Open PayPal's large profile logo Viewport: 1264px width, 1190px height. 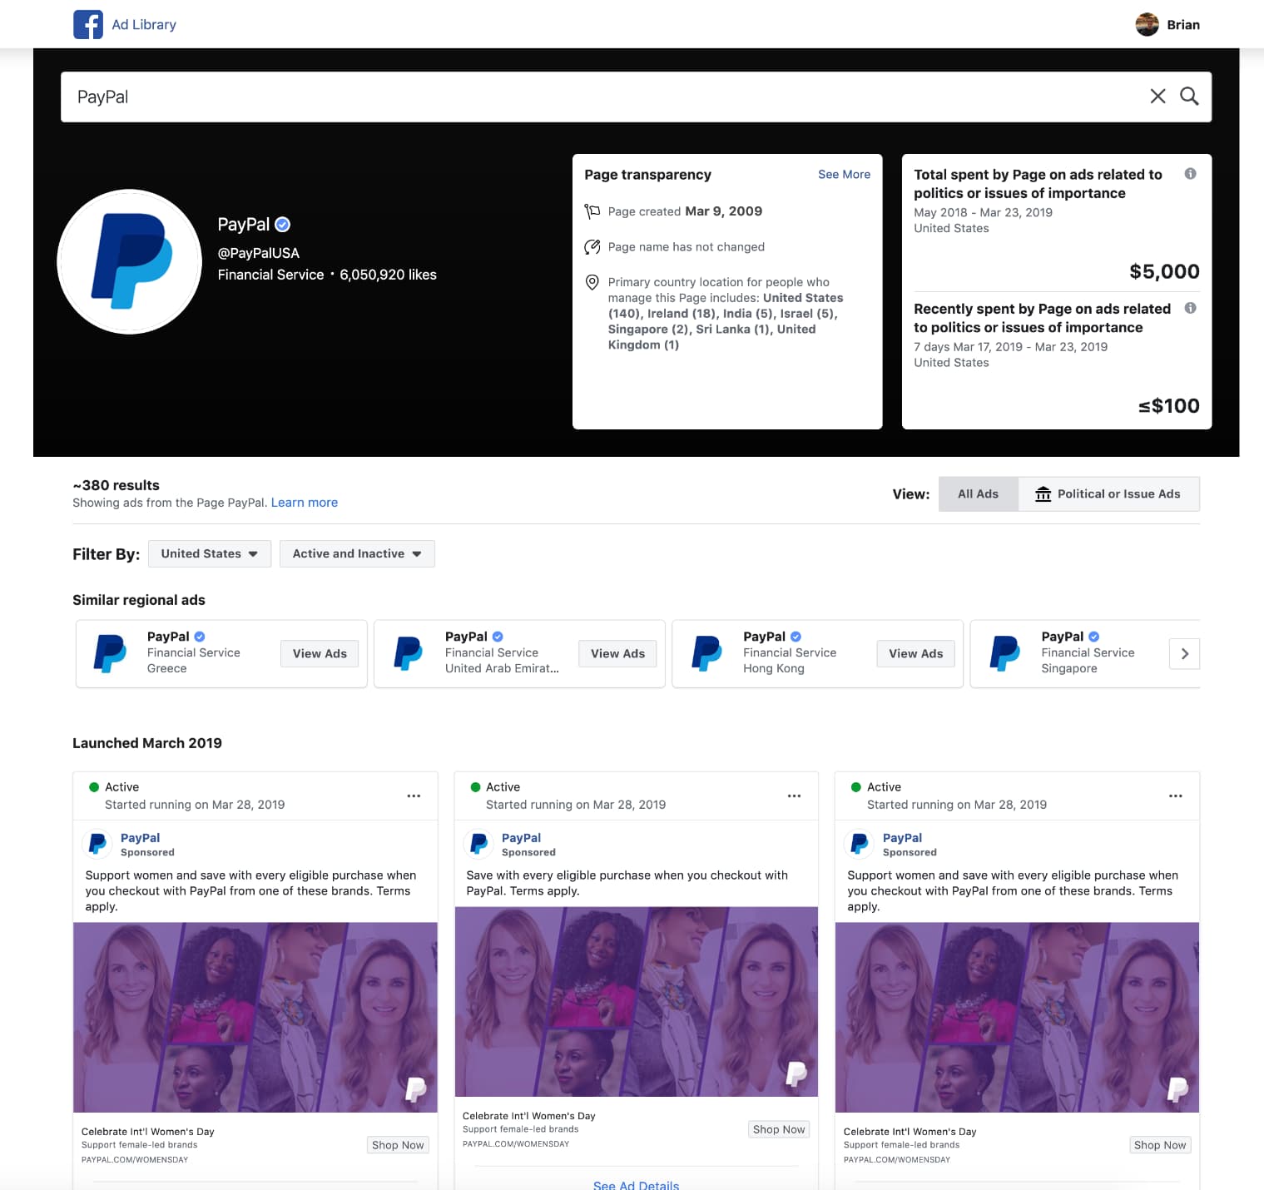click(x=129, y=261)
